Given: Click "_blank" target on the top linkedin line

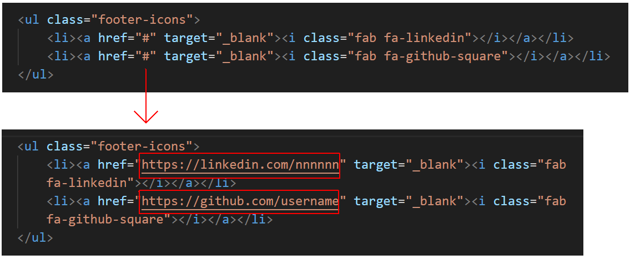Looking at the screenshot, I should (245, 38).
